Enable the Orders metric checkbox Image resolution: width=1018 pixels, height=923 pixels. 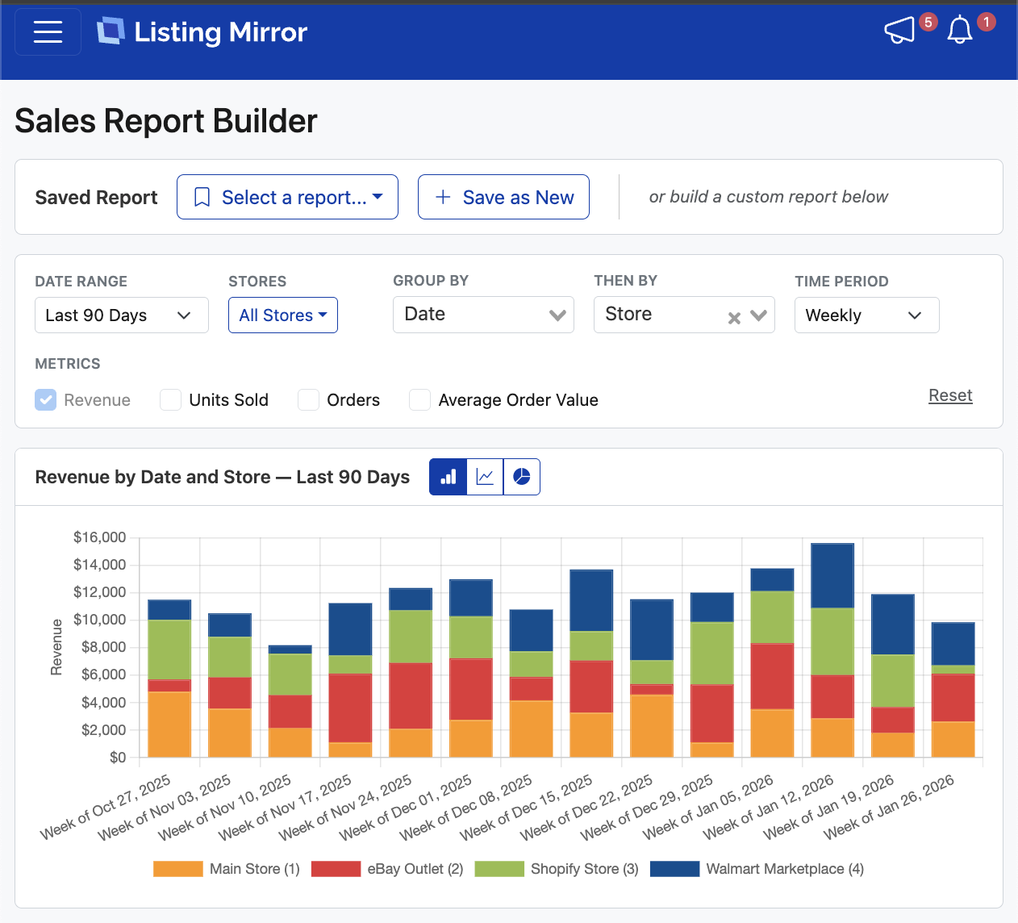308,400
